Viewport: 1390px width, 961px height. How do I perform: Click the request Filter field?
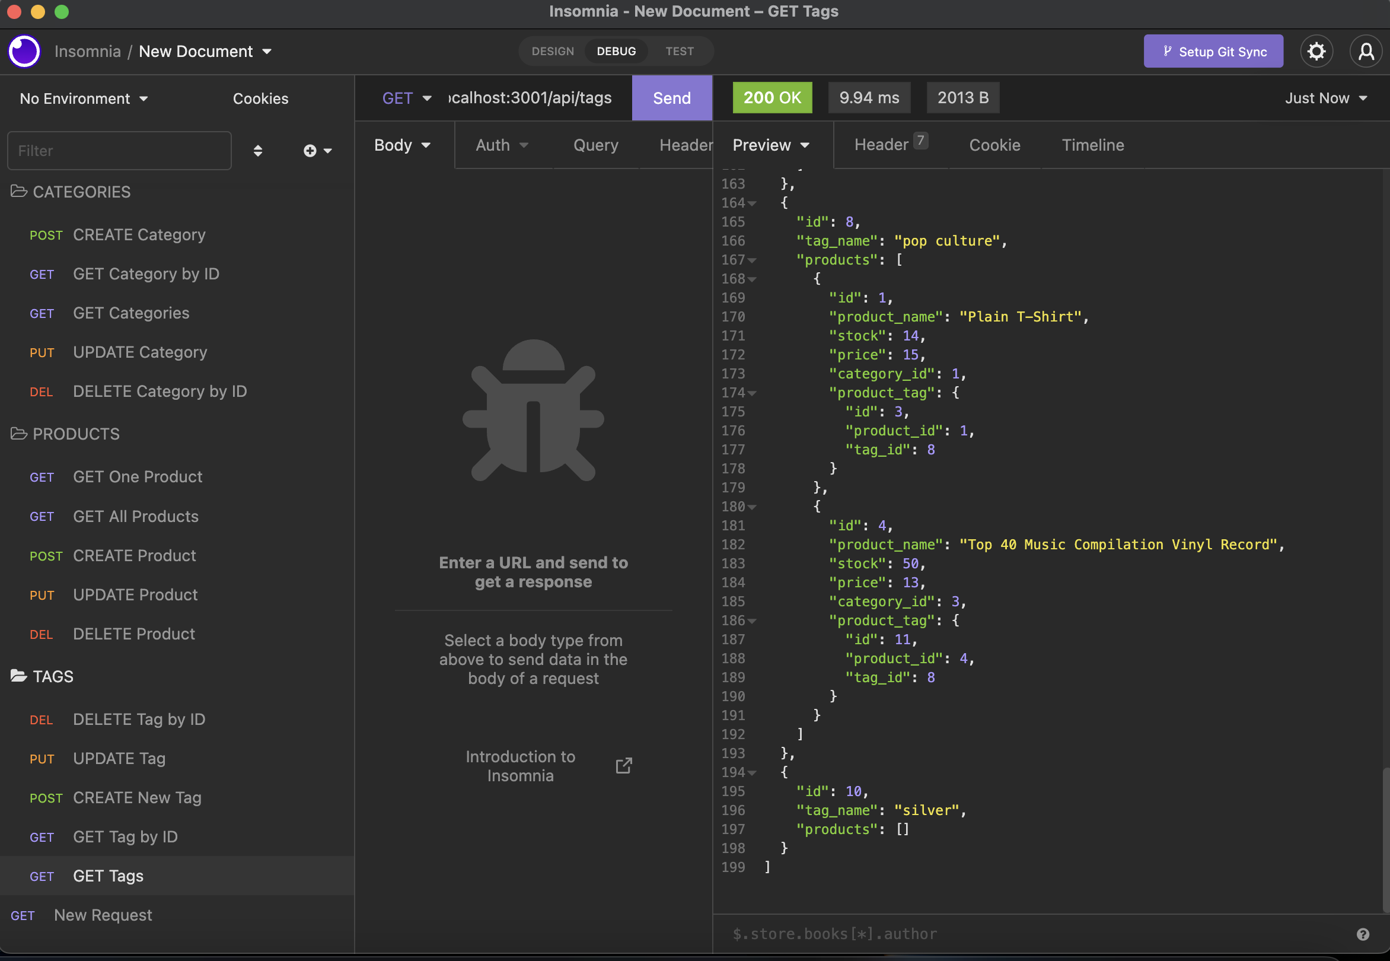(119, 151)
